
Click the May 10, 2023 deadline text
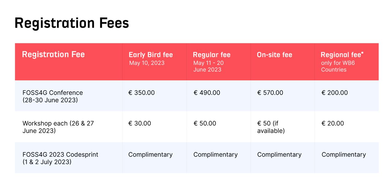pyautogui.click(x=147, y=63)
